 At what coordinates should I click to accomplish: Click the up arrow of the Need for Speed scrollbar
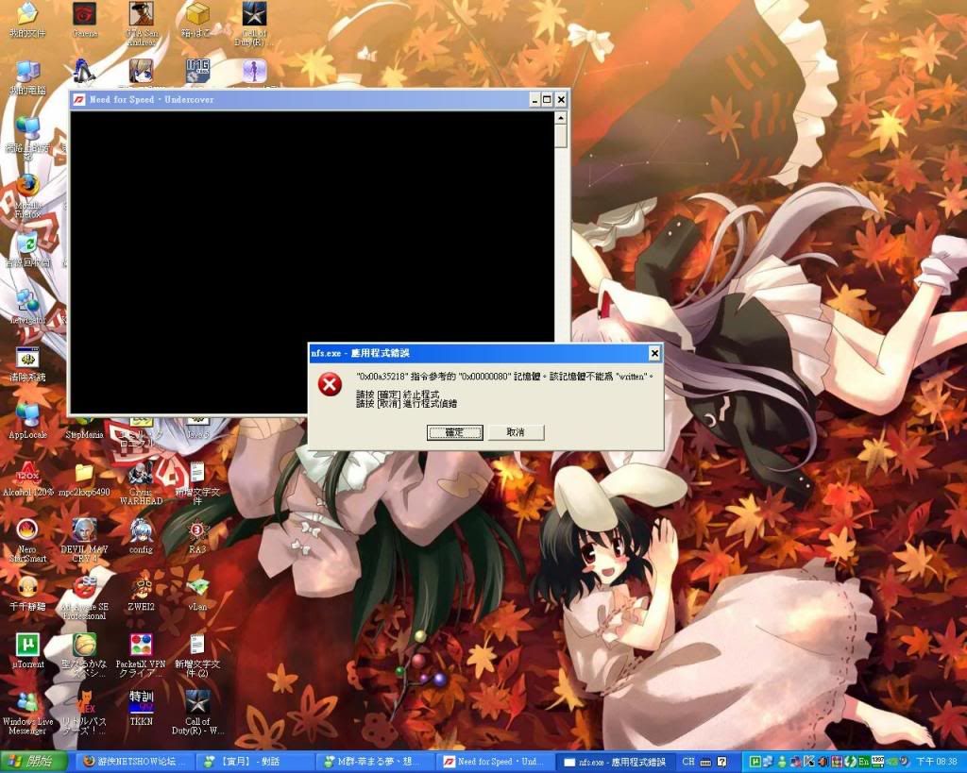(x=561, y=118)
